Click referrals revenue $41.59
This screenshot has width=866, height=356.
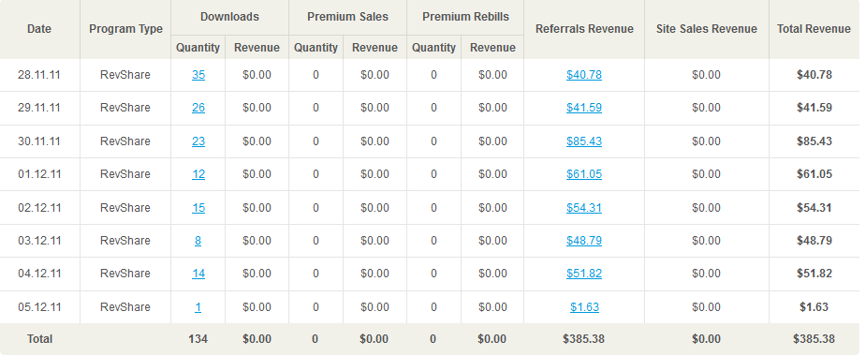tap(584, 108)
